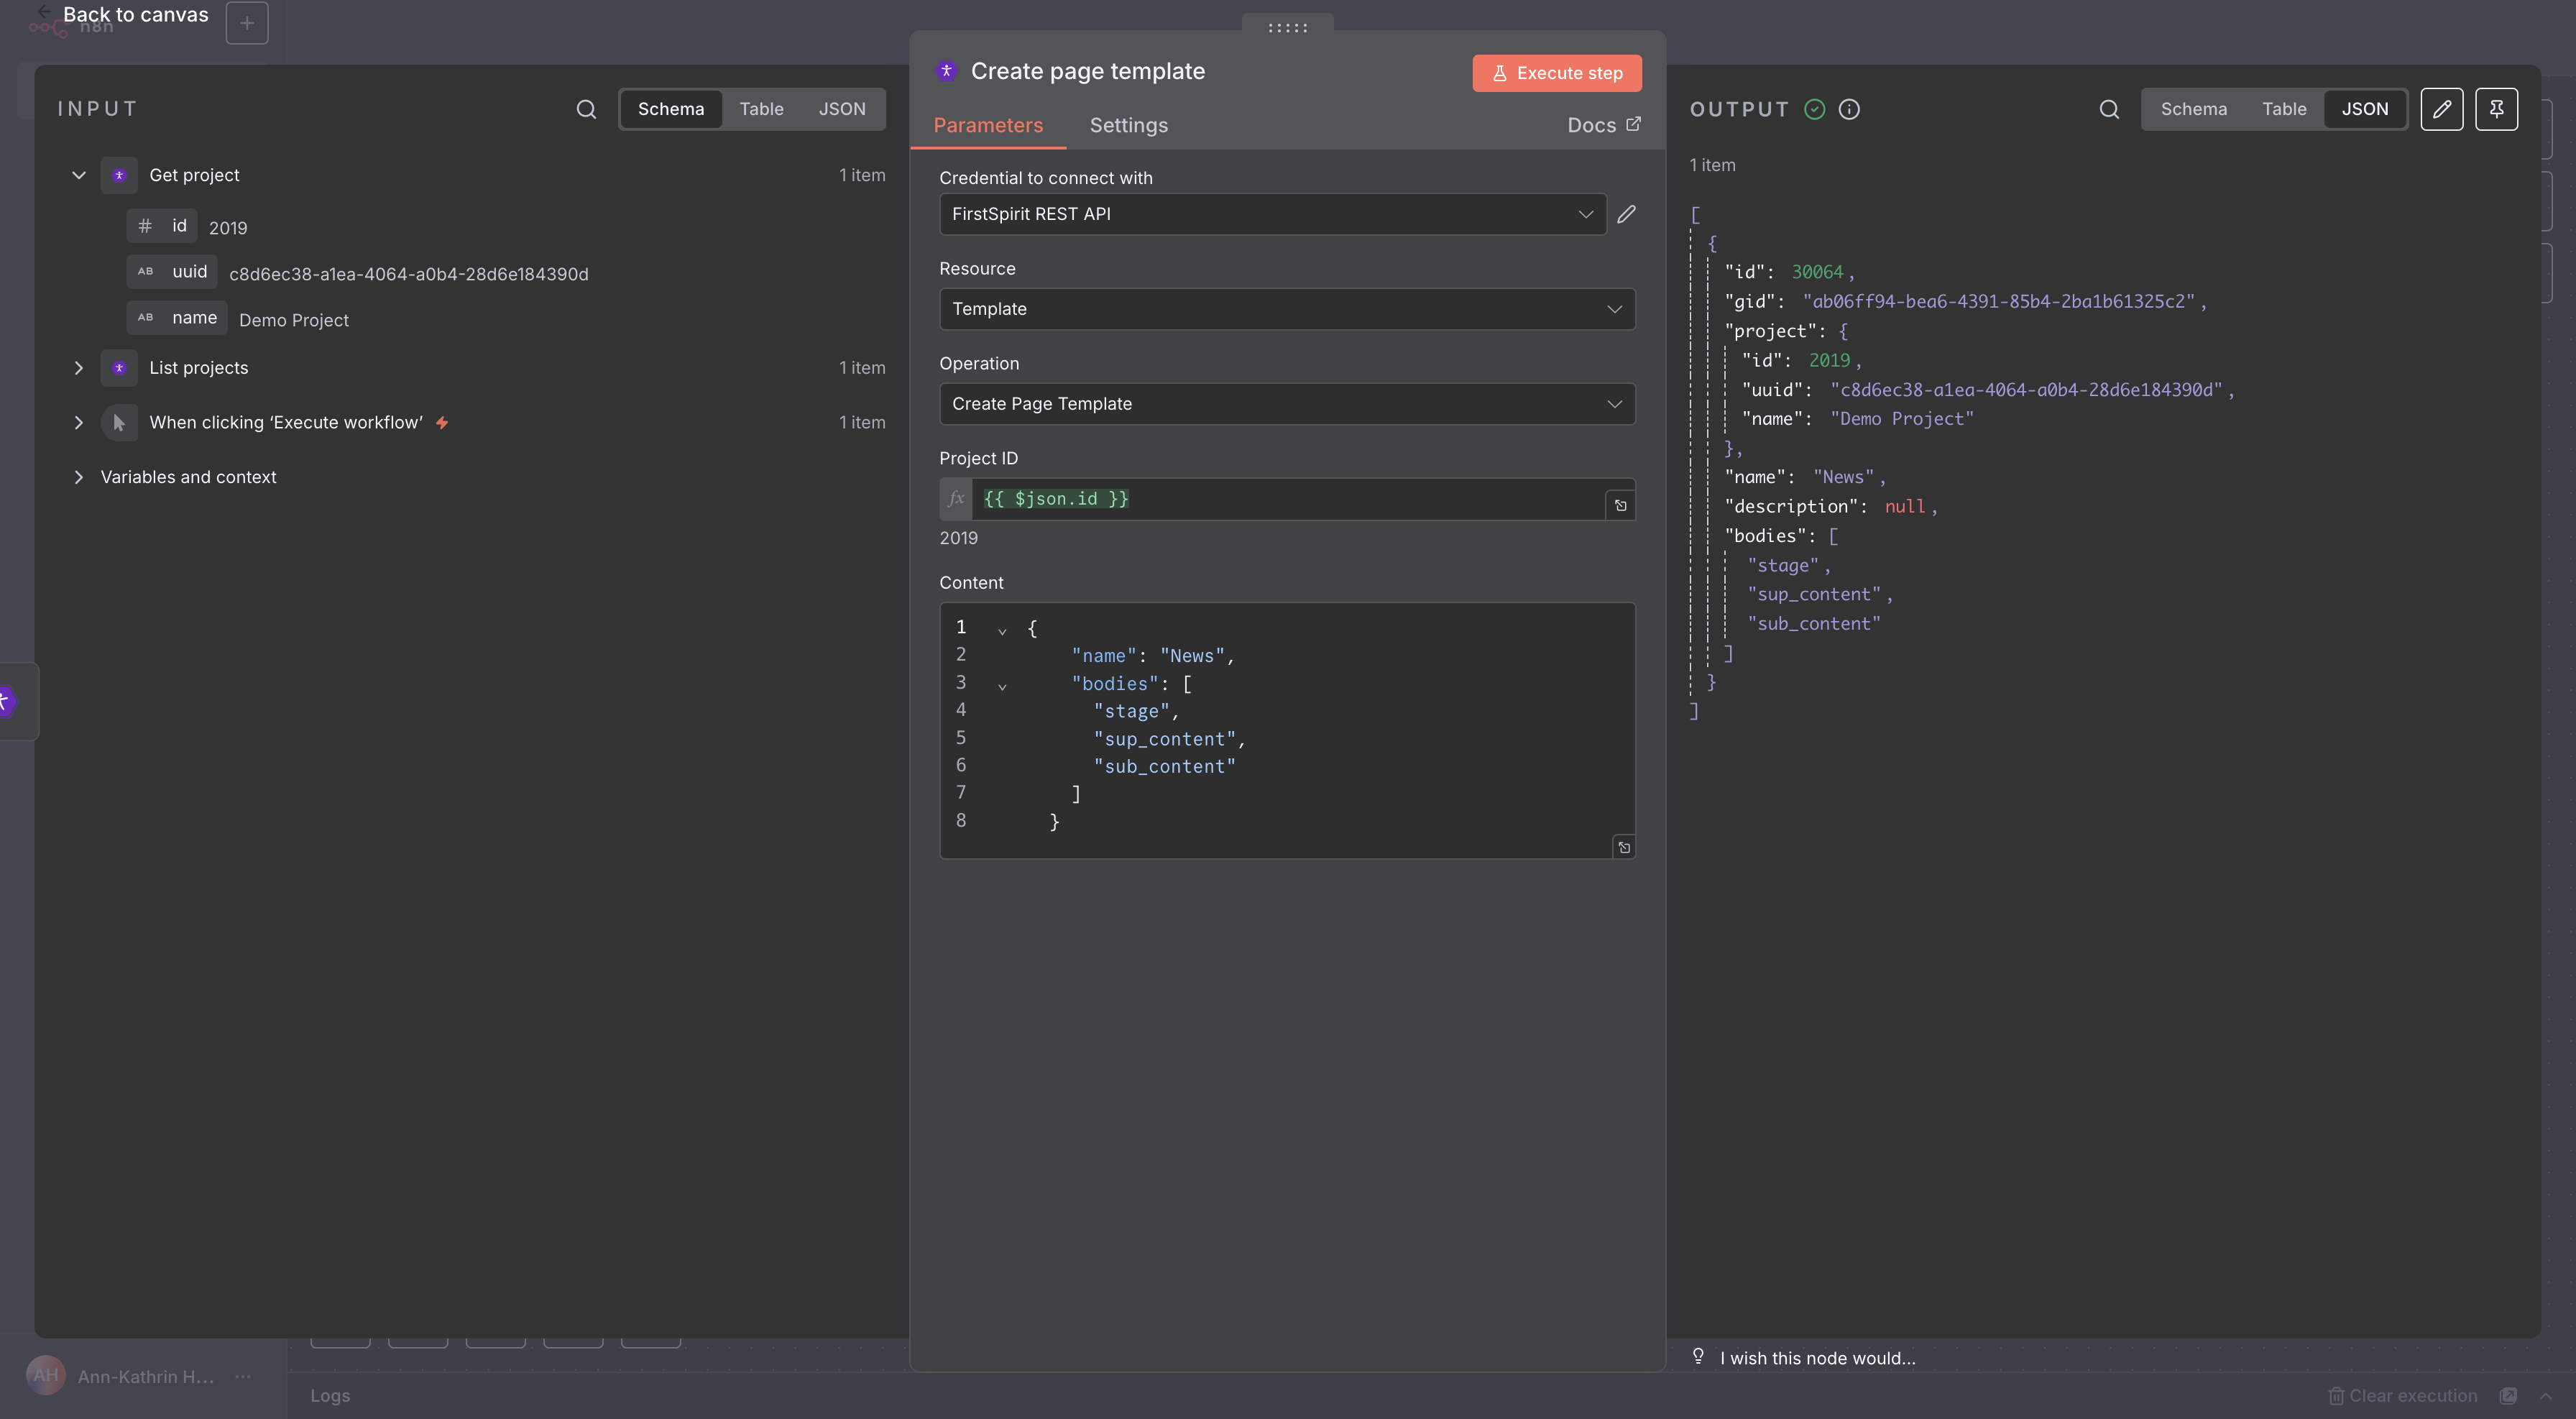Click the Get project node icon
The width and height of the screenshot is (2576, 1419).
119,175
